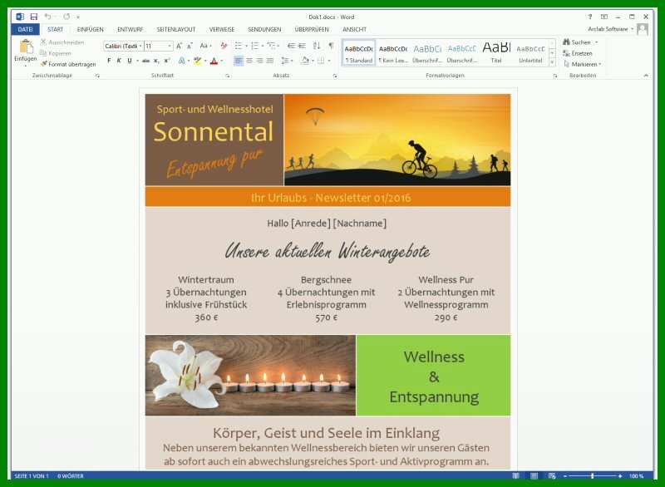This screenshot has height=487, width=665.
Task: Open the Schriftart dialog launcher
Action: coord(227,76)
